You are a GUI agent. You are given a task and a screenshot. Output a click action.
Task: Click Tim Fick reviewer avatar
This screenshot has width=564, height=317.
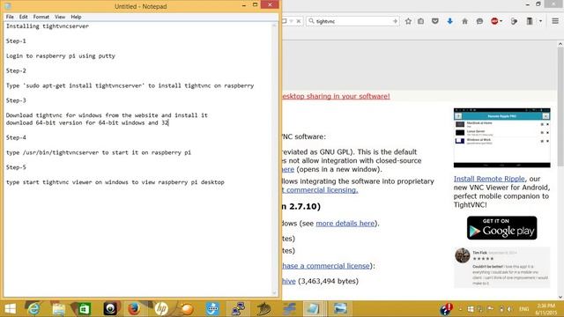point(462,255)
